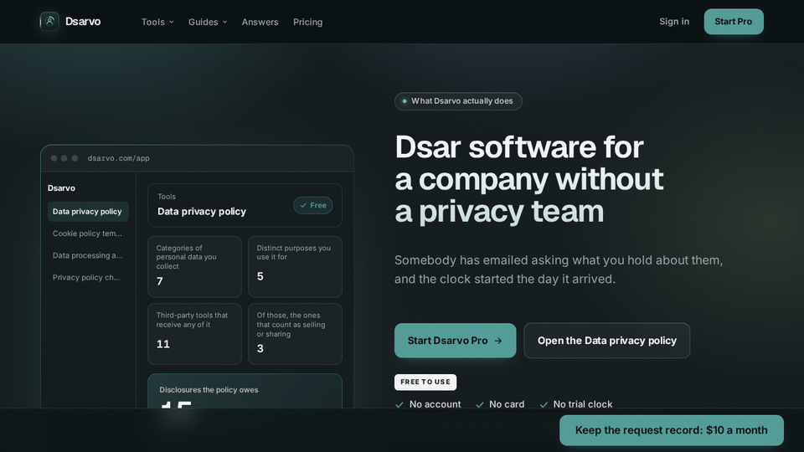Expand the Tools dropdown menu

pyautogui.click(x=157, y=22)
